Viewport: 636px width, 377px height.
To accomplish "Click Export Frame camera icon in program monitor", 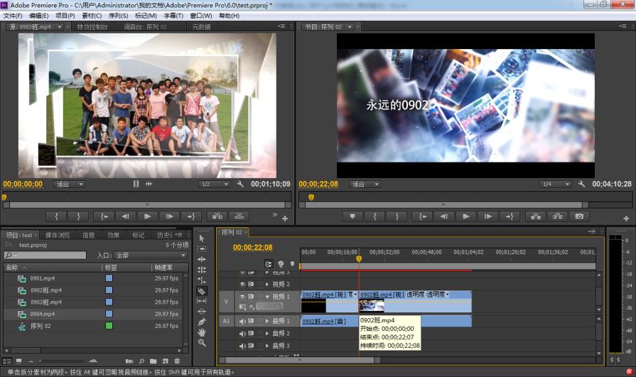I will 579,217.
